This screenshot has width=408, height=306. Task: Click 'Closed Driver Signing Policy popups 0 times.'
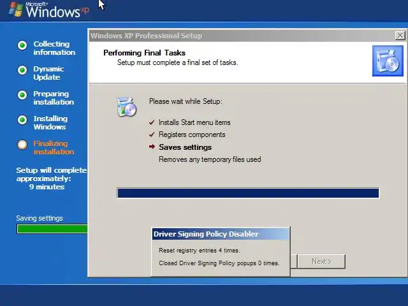click(219, 263)
